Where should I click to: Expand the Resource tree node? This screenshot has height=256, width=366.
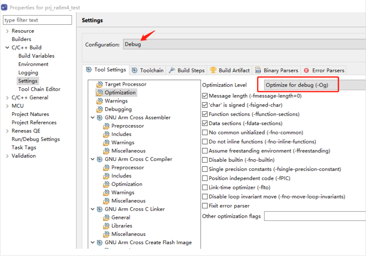[7, 31]
